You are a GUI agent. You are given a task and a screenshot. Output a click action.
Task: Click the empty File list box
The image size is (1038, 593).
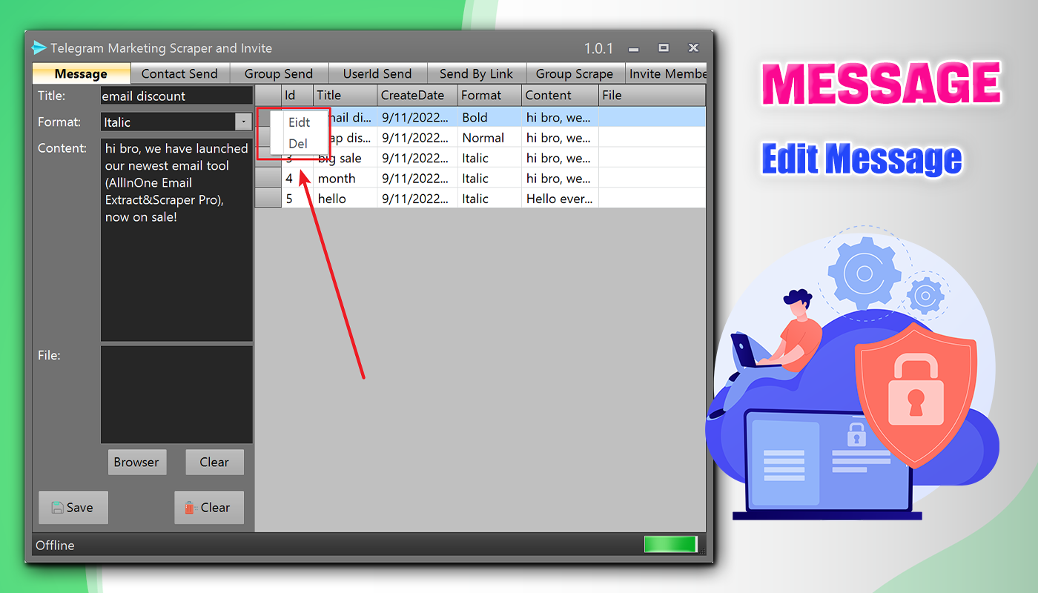pyautogui.click(x=176, y=394)
